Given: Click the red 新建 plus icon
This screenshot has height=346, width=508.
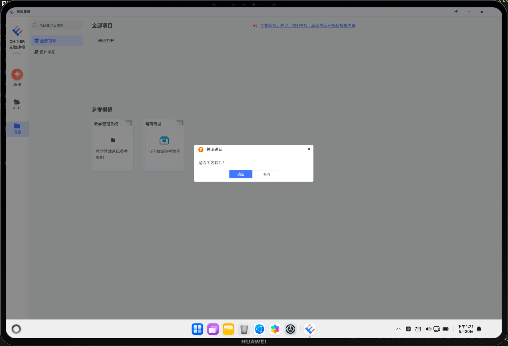Looking at the screenshot, I should pyautogui.click(x=17, y=74).
